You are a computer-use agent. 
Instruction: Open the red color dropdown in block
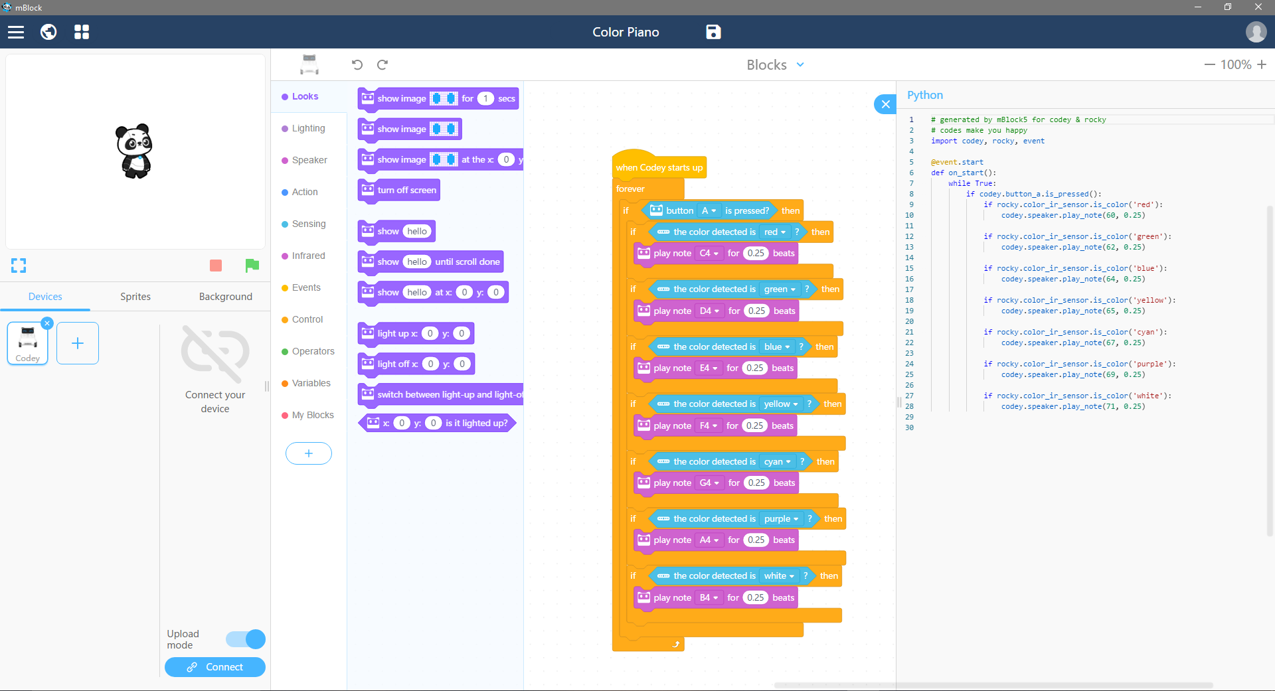(775, 232)
